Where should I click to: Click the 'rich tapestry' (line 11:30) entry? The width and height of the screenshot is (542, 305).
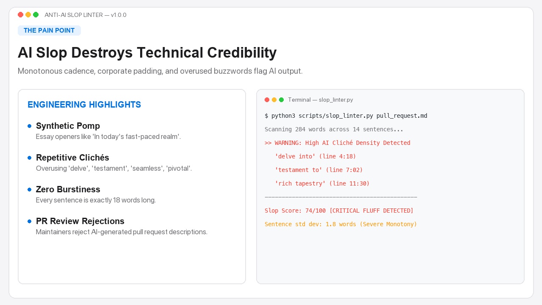coord(322,183)
